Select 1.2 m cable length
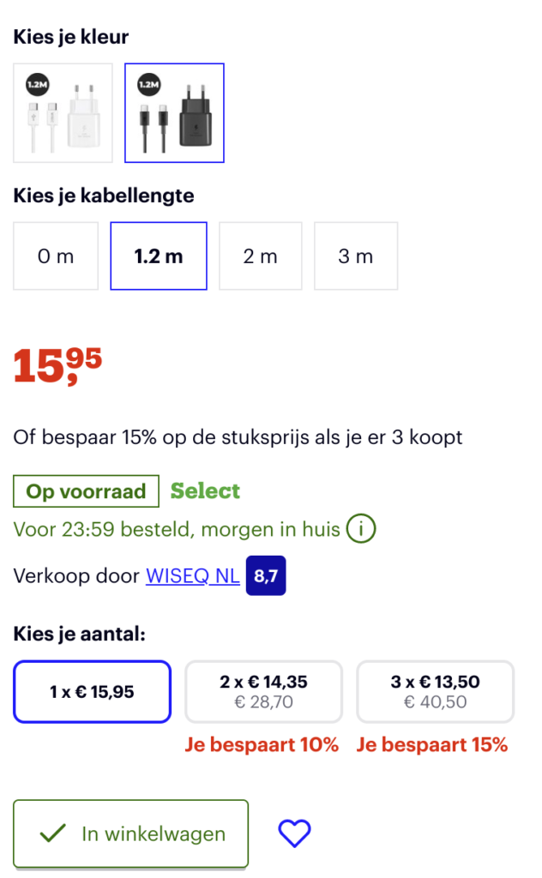The height and width of the screenshot is (878, 542). 159,256
